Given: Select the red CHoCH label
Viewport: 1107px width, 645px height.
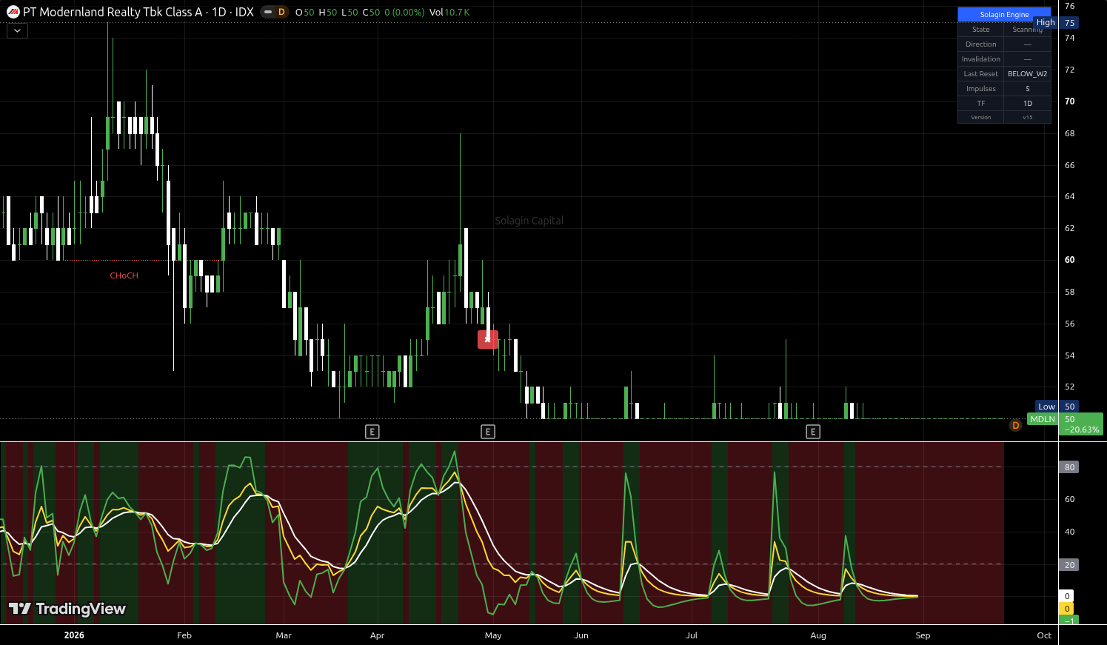Looking at the screenshot, I should click(124, 275).
